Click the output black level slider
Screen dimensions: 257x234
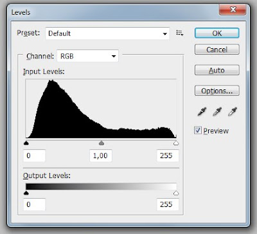26,193
